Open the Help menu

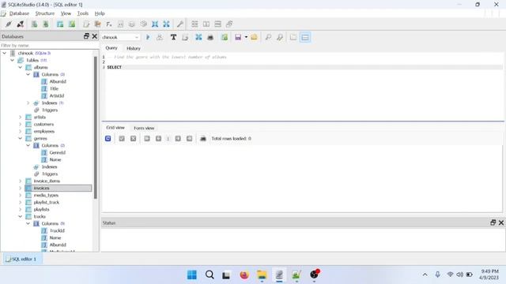click(100, 13)
